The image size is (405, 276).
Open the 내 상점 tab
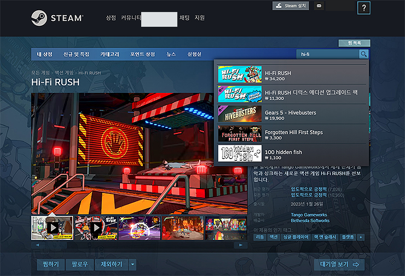(44, 54)
